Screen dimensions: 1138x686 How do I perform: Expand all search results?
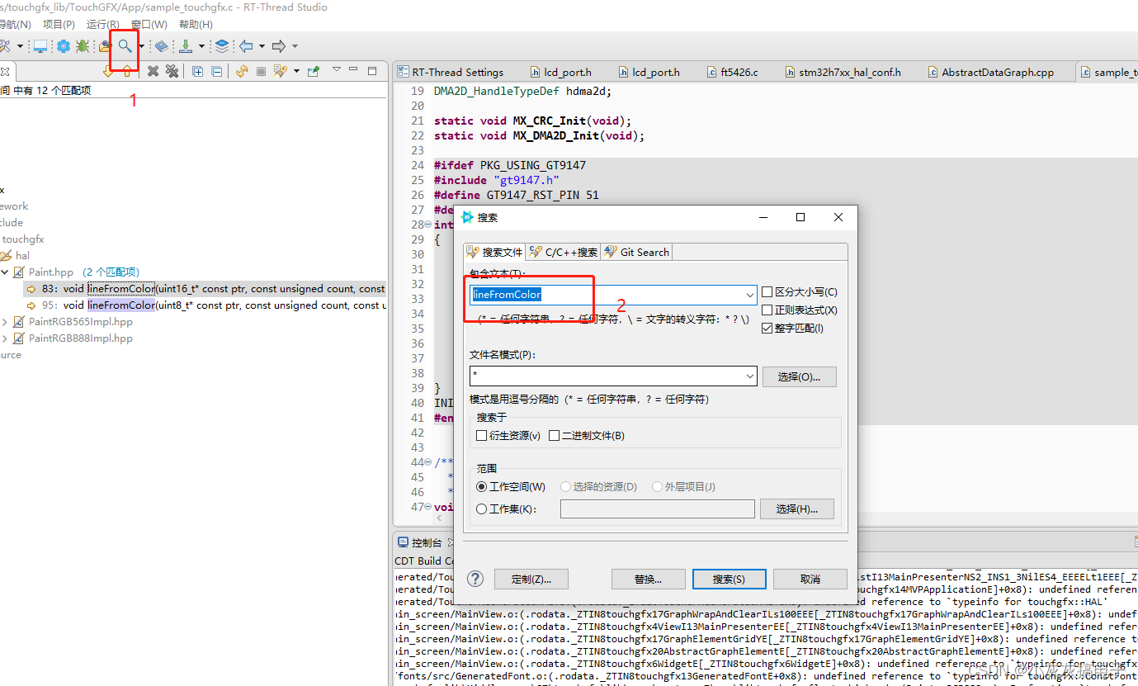pos(198,72)
